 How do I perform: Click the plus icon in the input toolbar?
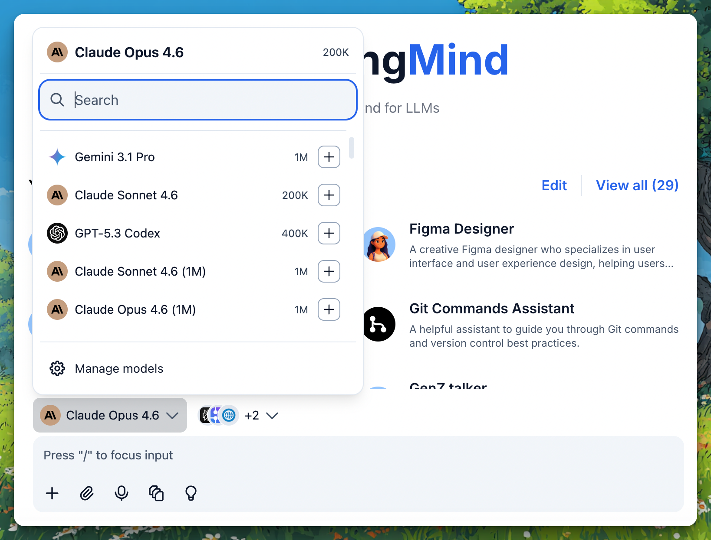pyautogui.click(x=52, y=493)
